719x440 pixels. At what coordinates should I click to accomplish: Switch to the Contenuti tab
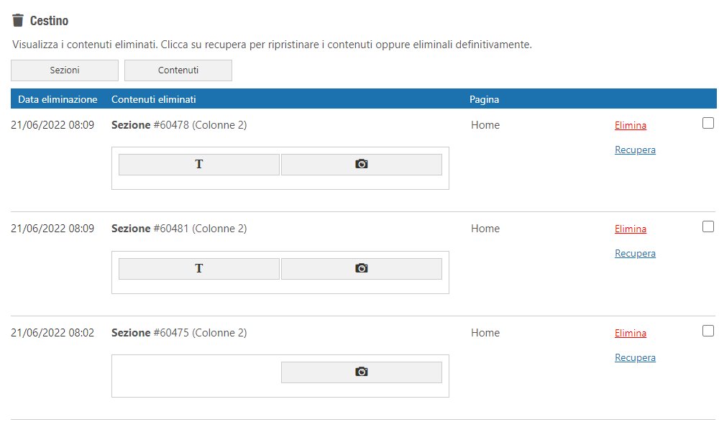(x=178, y=70)
